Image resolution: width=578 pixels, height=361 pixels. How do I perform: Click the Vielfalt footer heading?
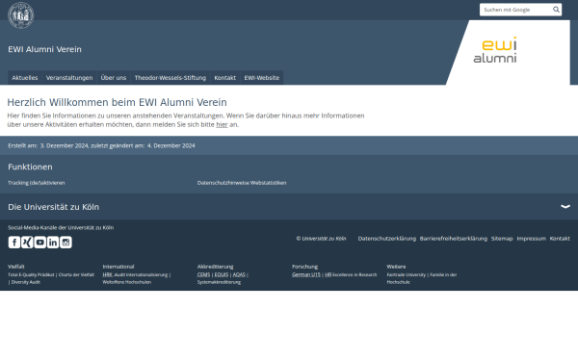(15, 267)
